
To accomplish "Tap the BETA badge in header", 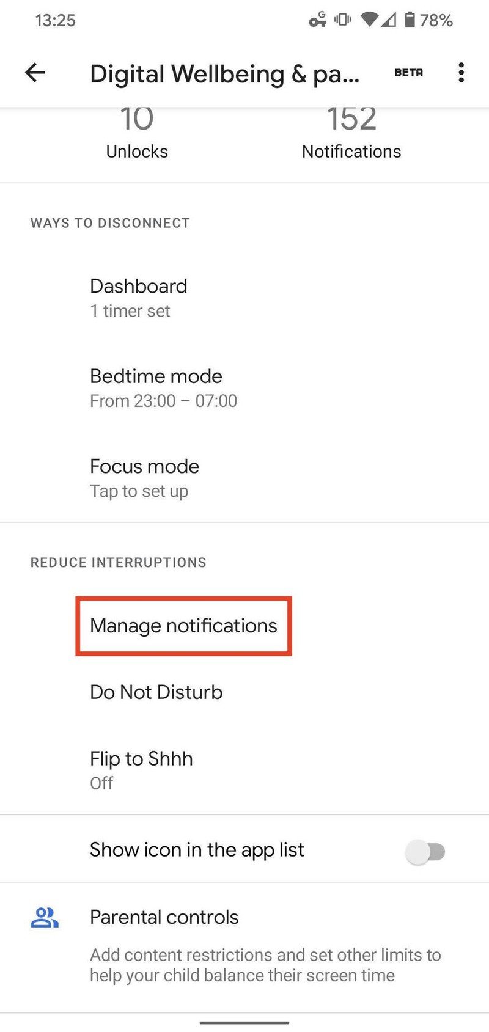I will click(408, 73).
